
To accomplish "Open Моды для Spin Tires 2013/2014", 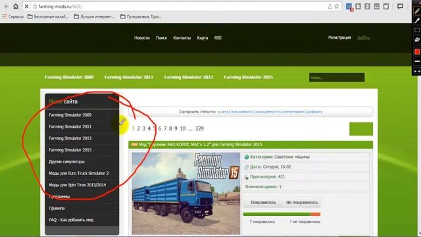I will [x=78, y=185].
